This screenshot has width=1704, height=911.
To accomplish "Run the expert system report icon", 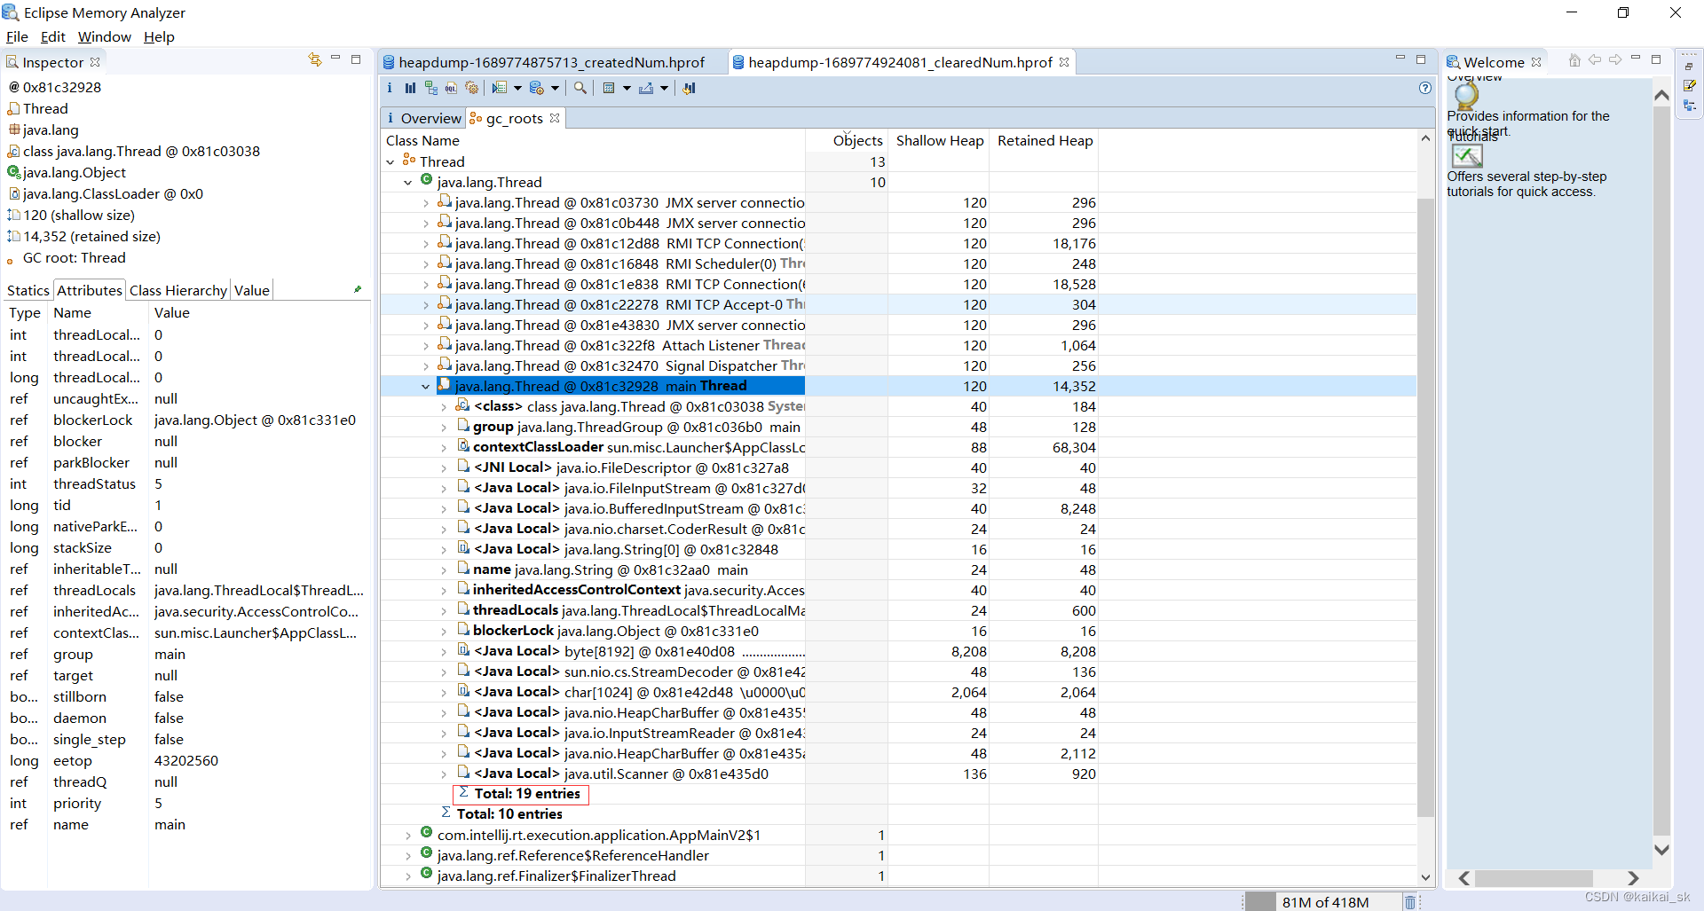I will pos(500,88).
